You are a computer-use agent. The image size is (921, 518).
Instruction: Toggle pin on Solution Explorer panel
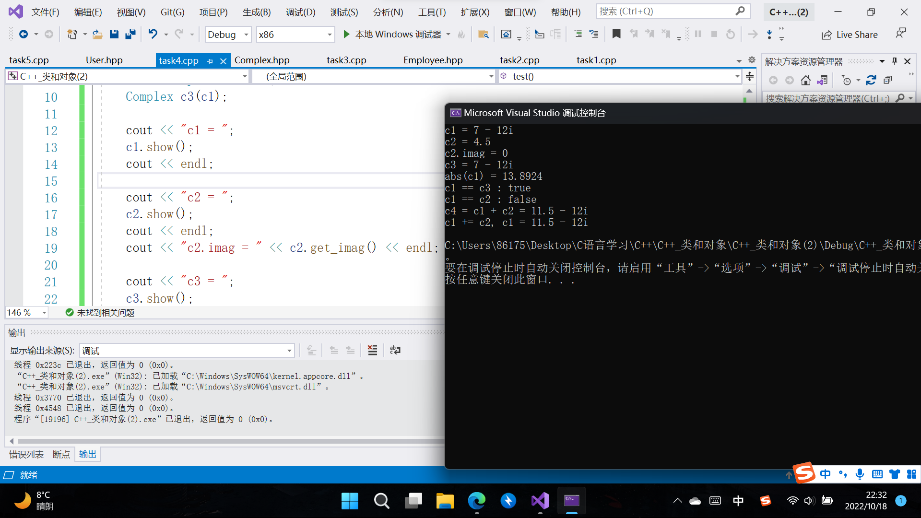pos(895,61)
